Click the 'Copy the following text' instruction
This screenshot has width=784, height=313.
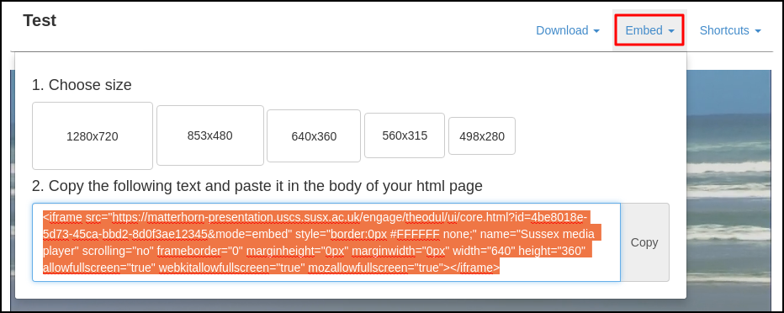point(257,186)
